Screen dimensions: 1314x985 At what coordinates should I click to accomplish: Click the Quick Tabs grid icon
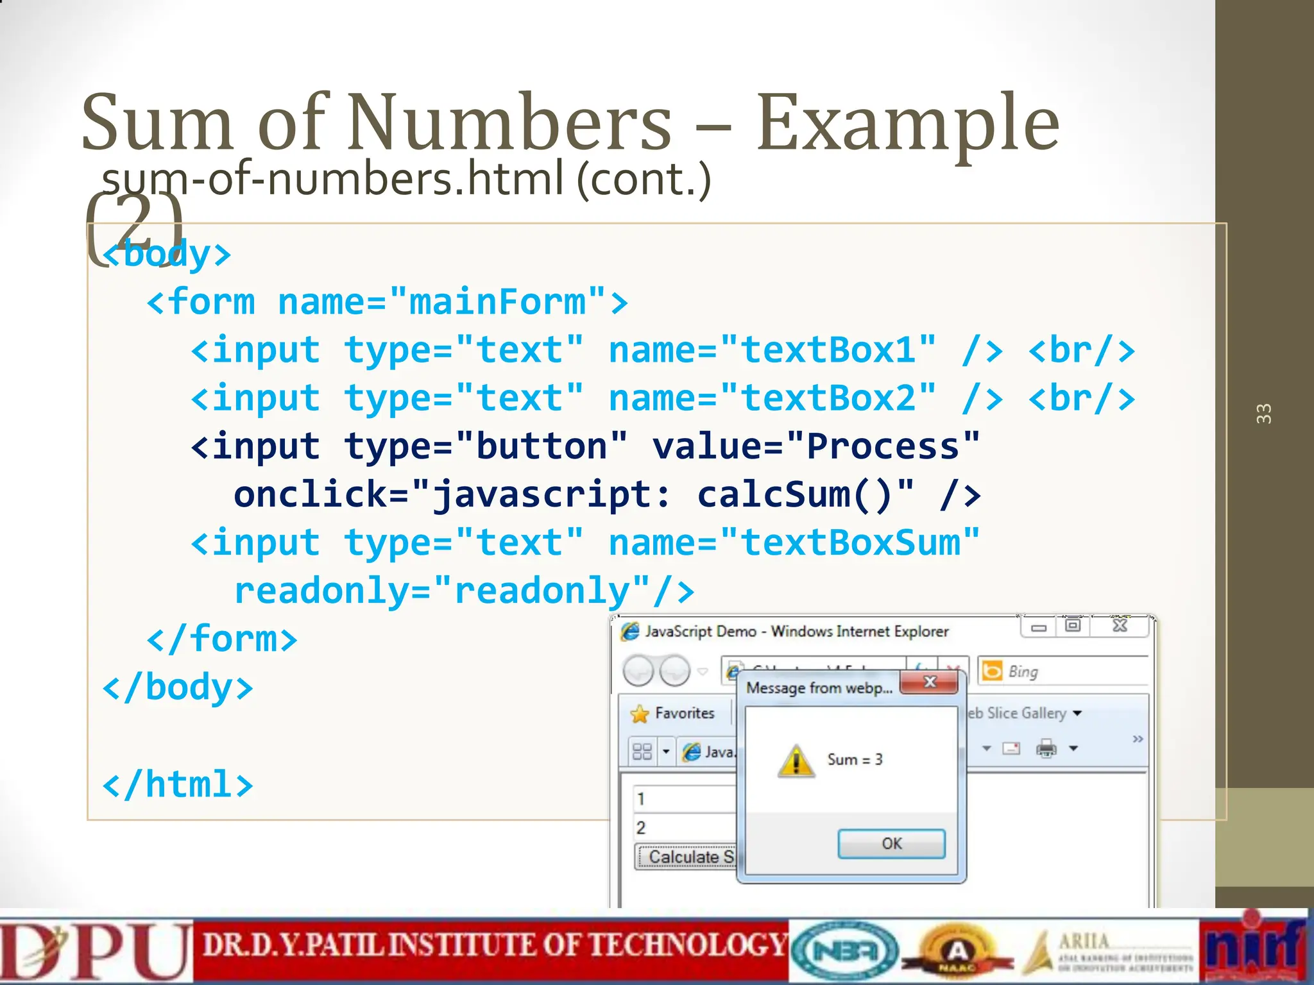click(x=642, y=751)
